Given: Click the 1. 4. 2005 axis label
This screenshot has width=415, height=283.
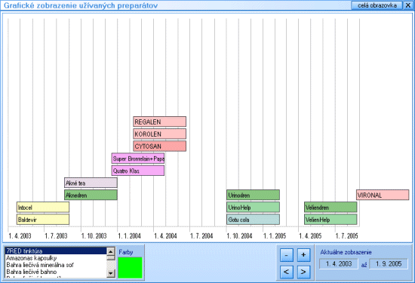Looking at the screenshot, I should 310,236.
